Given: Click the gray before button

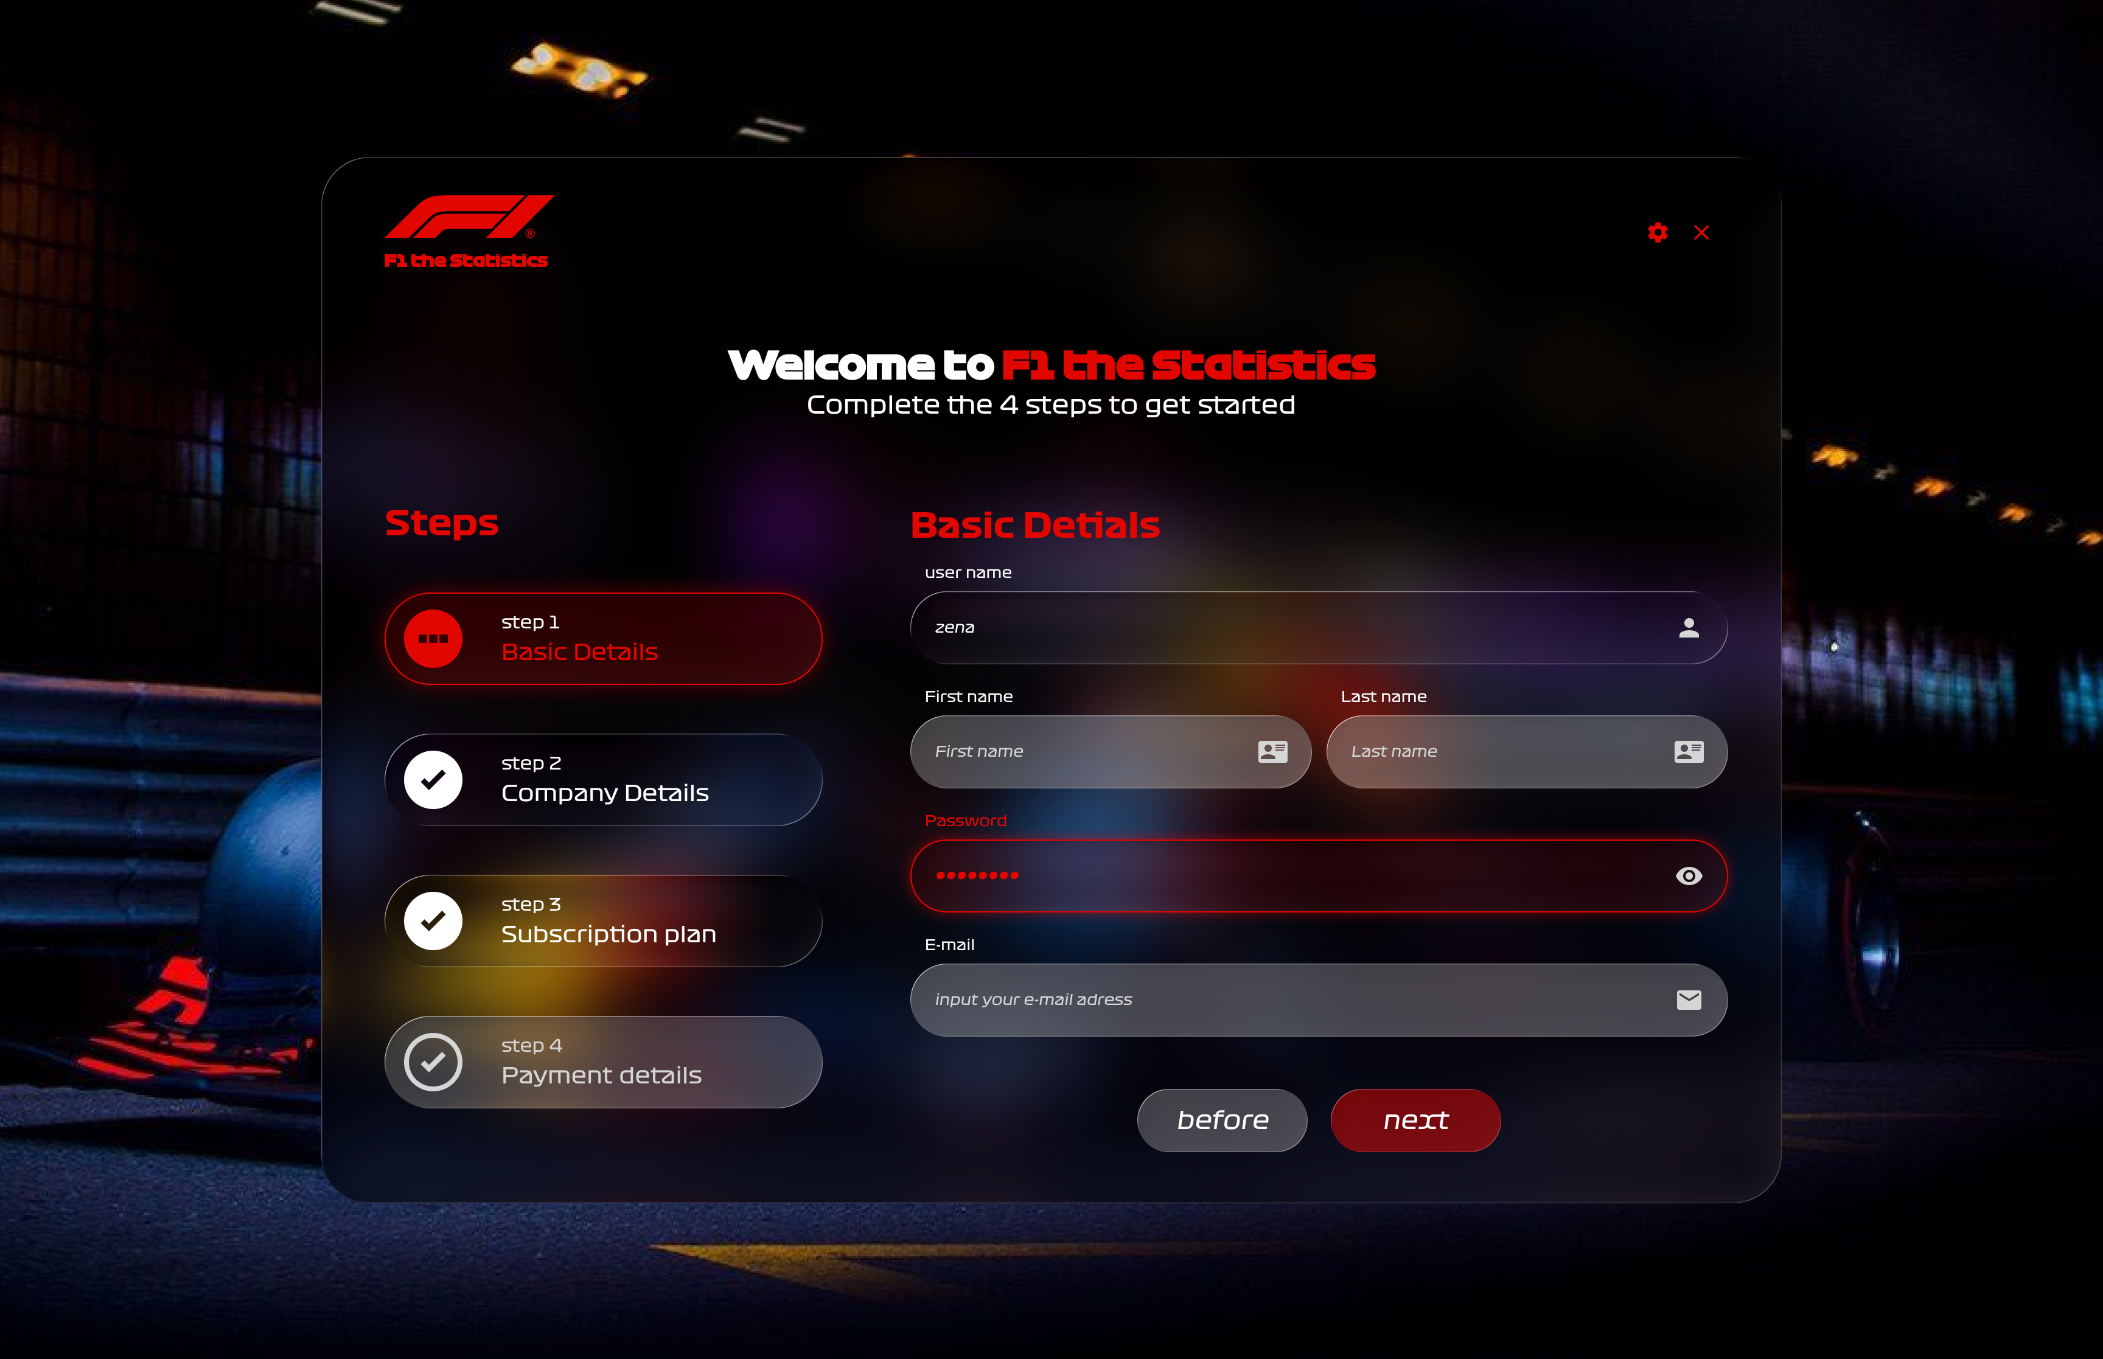Looking at the screenshot, I should (1222, 1120).
